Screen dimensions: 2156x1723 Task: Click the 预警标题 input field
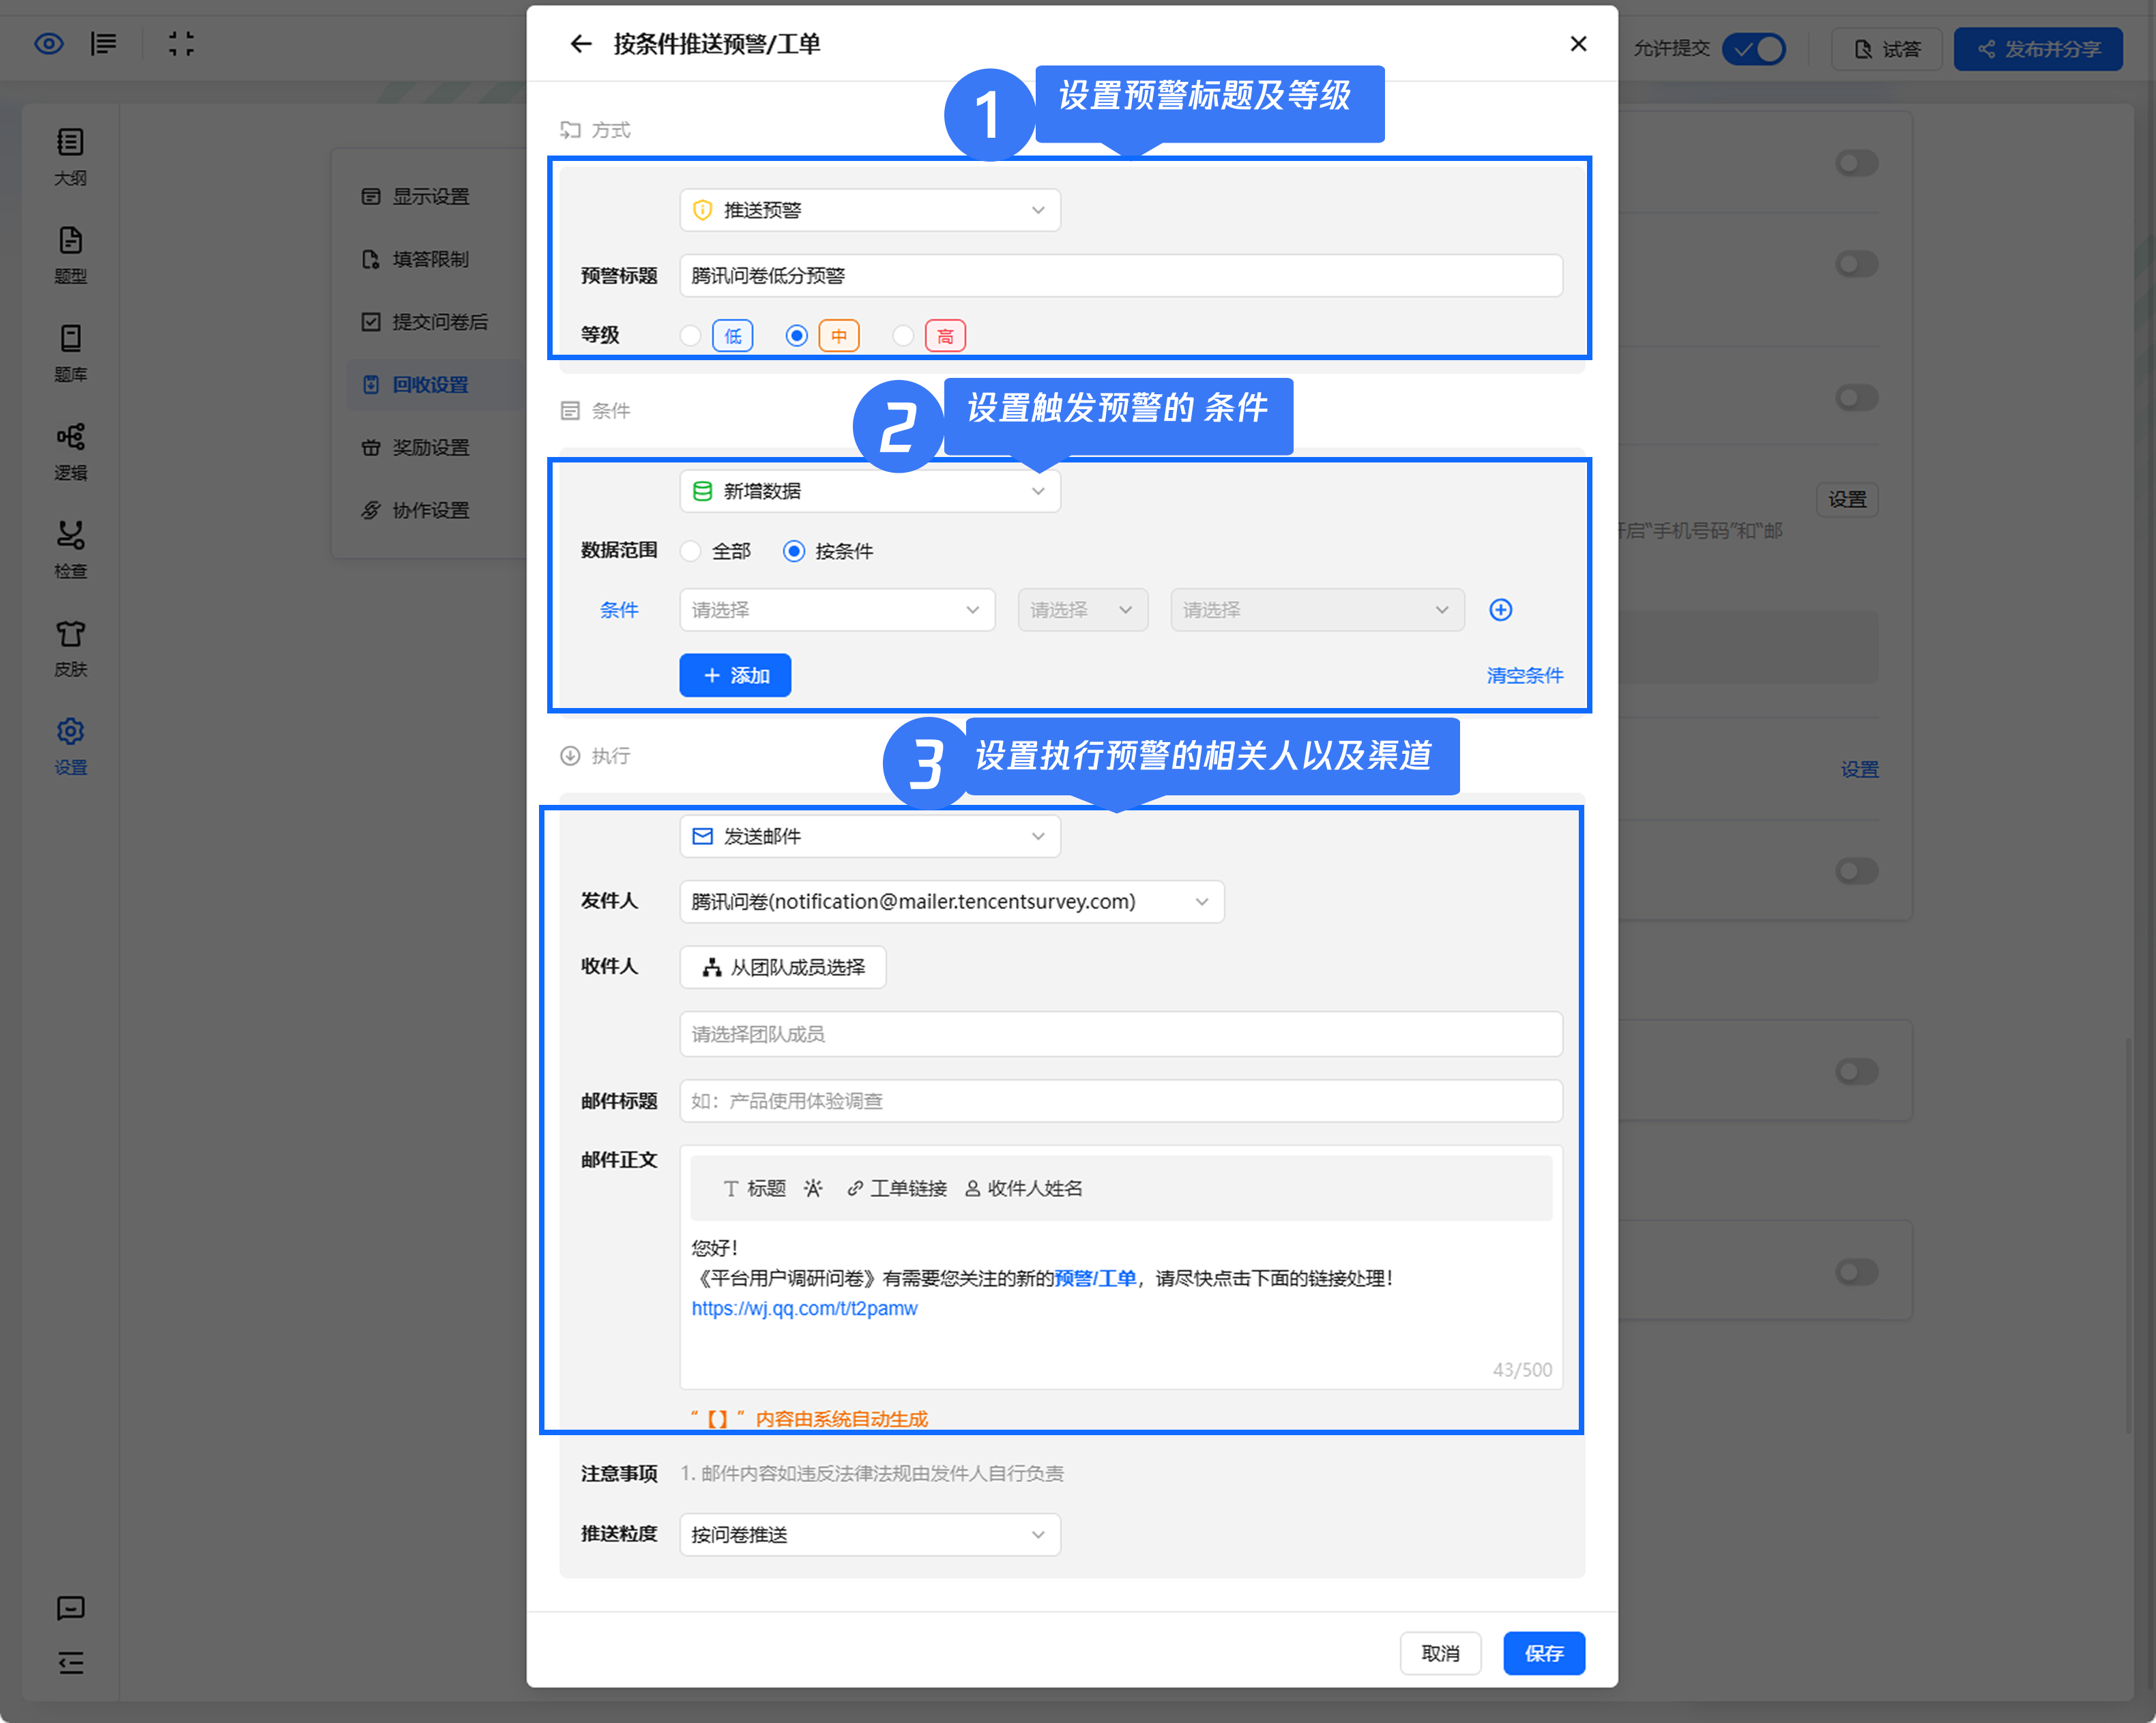pyautogui.click(x=1121, y=276)
